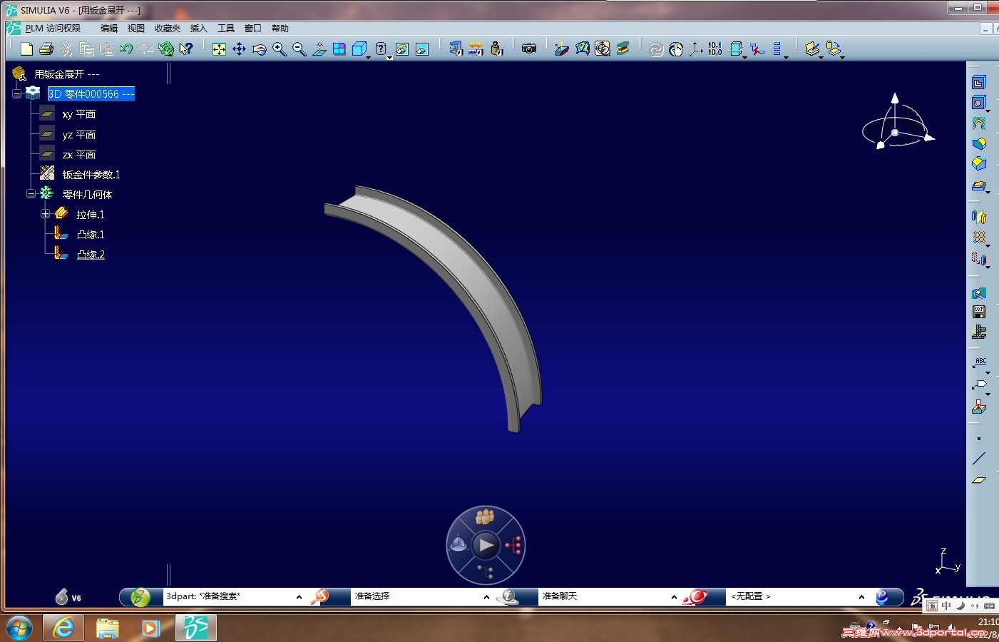Open the PLM 访问权限 menu
Image resolution: width=999 pixels, height=642 pixels.
point(53,29)
